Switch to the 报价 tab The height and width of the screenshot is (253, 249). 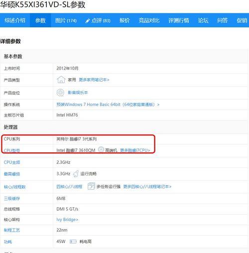124,20
